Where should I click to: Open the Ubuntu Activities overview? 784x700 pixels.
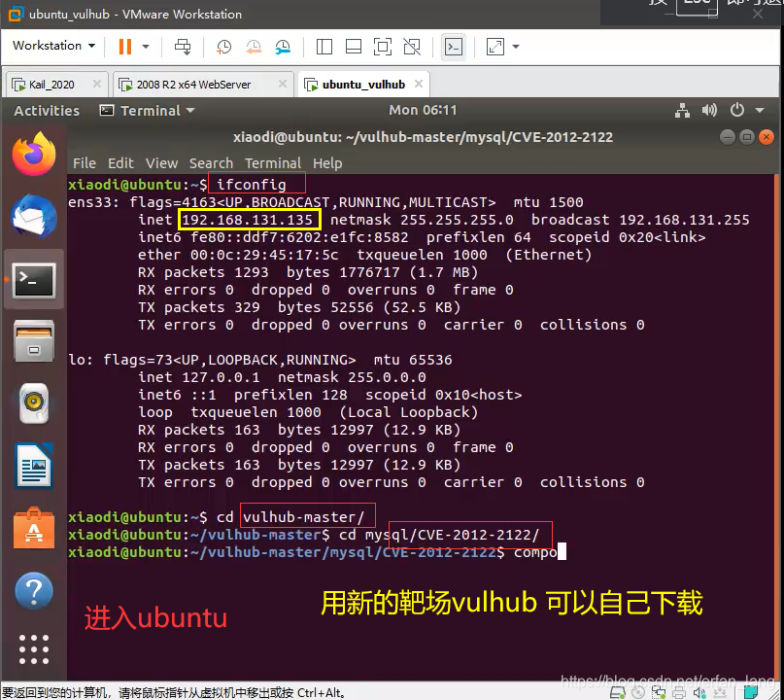(x=47, y=111)
